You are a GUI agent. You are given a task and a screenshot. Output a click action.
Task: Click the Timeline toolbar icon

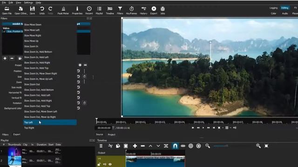[x=110, y=10]
